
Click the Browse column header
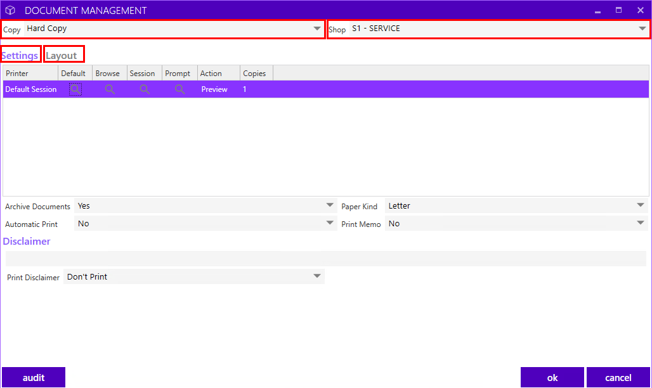click(x=109, y=73)
